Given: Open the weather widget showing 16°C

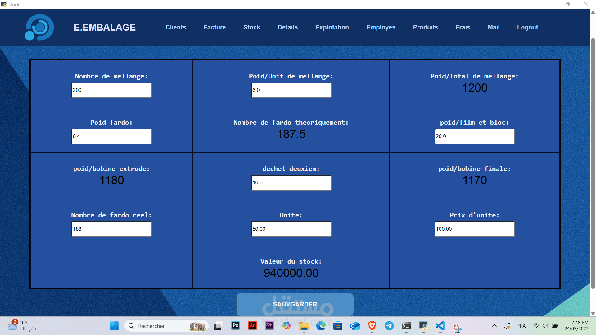Looking at the screenshot, I should click(22, 326).
